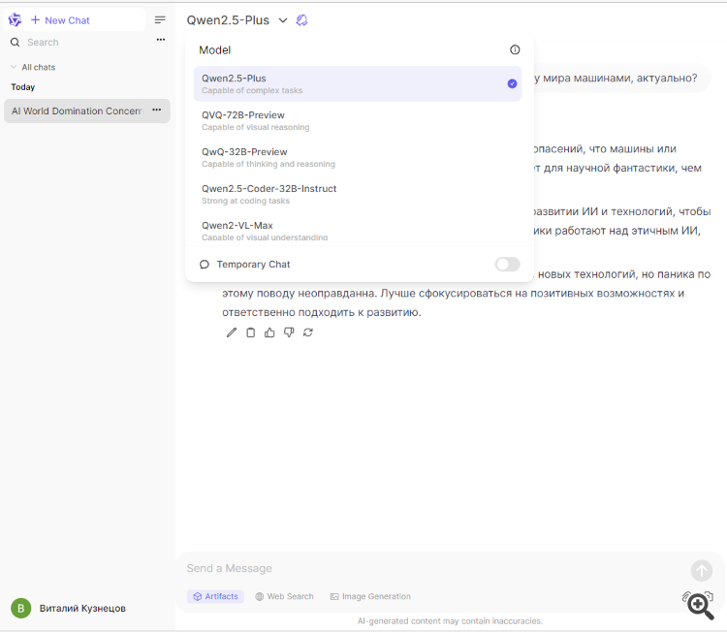Click the send message arrow button
The height and width of the screenshot is (632, 727).
[x=702, y=570]
